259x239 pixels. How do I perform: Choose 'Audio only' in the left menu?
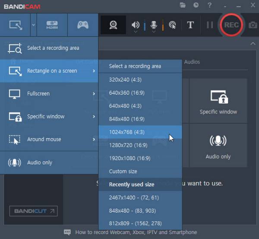(x=49, y=163)
